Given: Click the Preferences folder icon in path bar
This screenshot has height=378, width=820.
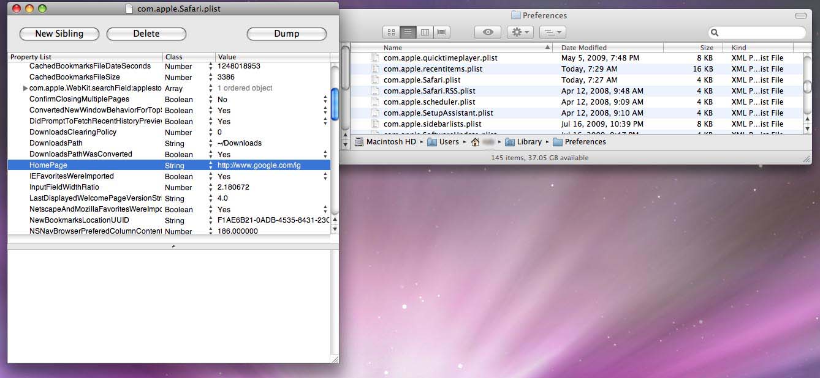Looking at the screenshot, I should 558,142.
